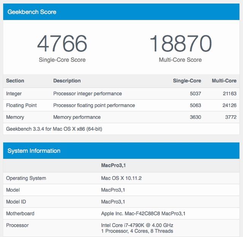Viewport: 243px width, 237px height.
Task: Select 'Apple Inc. Mac-F42C88C8 MacPro3,1' value
Action: (143, 213)
